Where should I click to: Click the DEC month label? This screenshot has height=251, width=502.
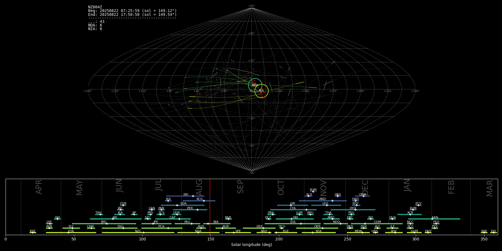click(365, 187)
